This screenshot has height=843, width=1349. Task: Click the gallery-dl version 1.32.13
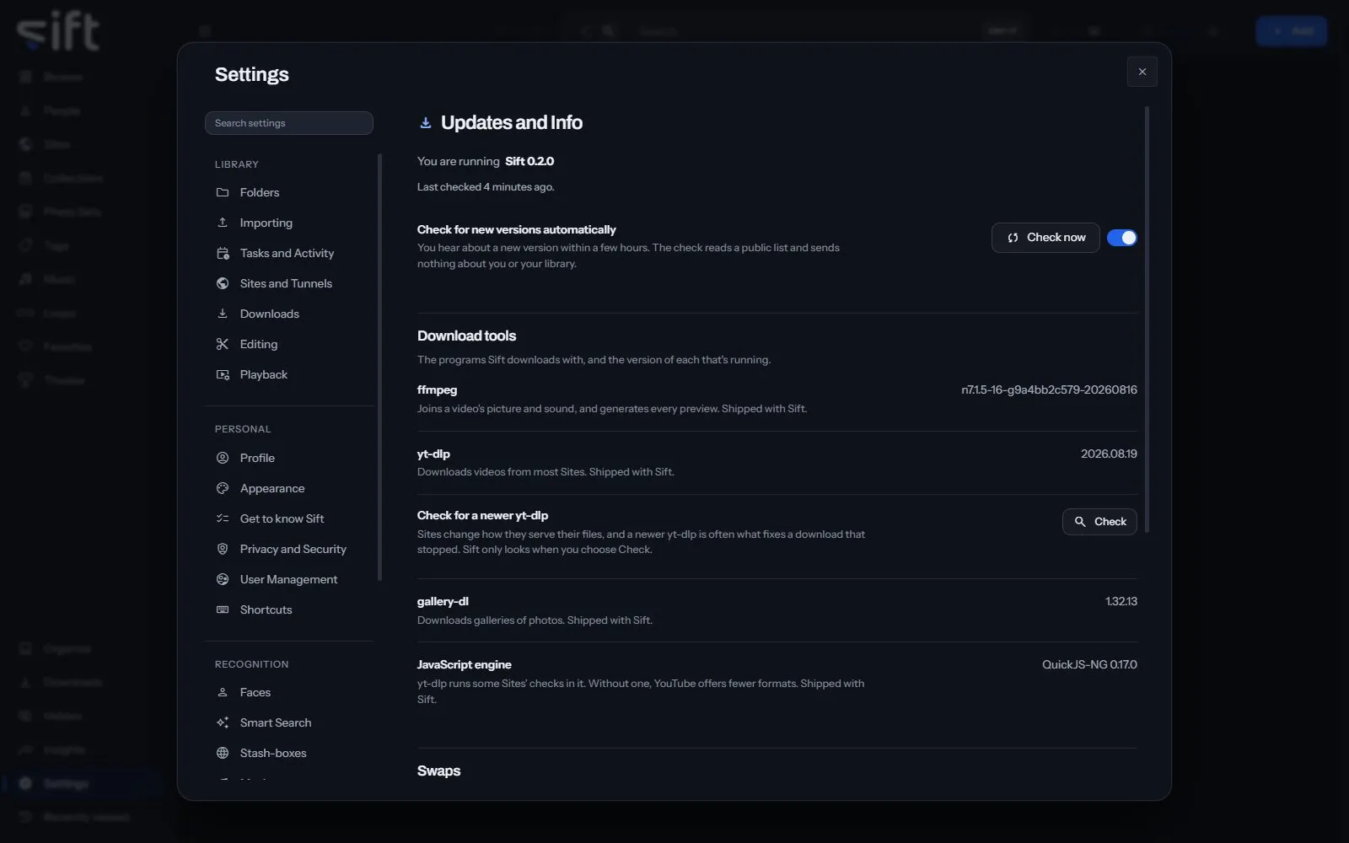point(1121,601)
